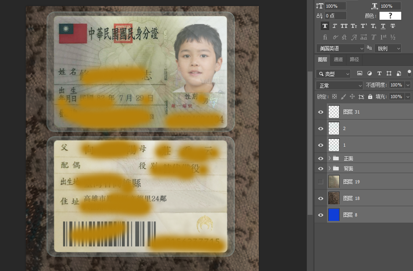
Task: Apply Strikethrough text style
Action: (x=393, y=26)
